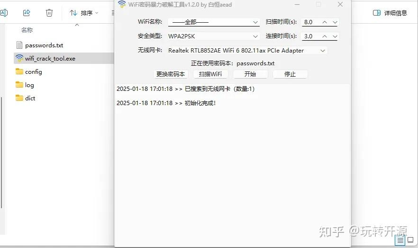This screenshot has height=248, width=418.
Task: Switch Explorer to details list view icon
Action: click(400, 240)
